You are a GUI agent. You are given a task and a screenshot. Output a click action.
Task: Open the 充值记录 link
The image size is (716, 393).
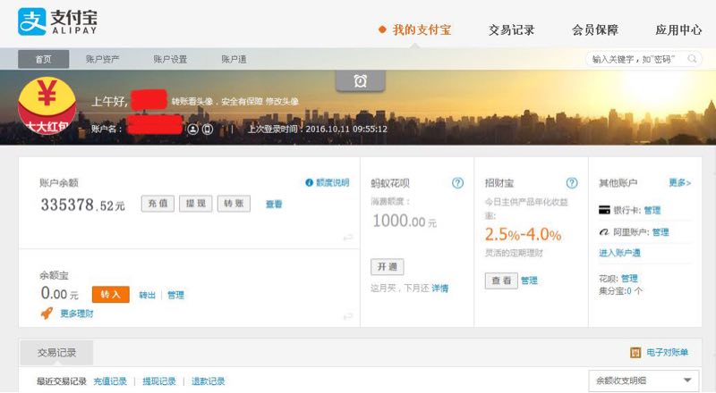point(110,381)
